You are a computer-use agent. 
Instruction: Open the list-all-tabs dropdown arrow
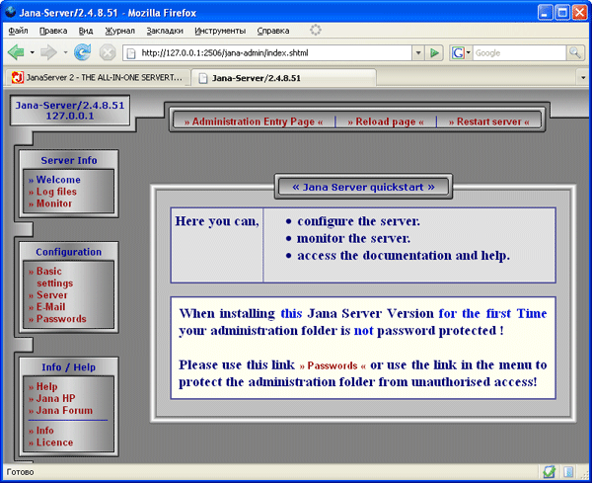pos(583,78)
